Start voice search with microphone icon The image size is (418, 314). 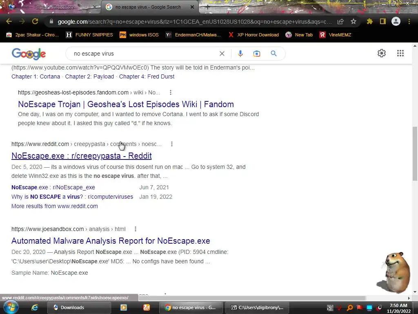point(240,54)
